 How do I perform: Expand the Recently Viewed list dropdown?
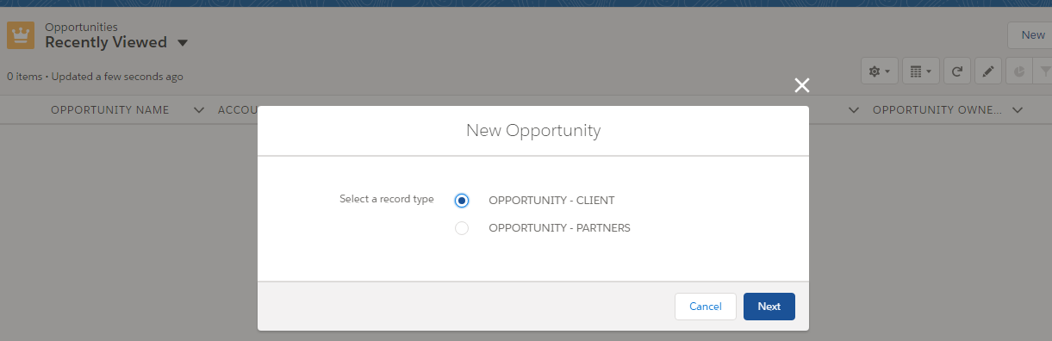click(x=182, y=43)
